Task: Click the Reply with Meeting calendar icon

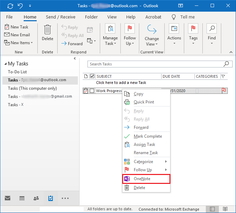Action: pyautogui.click(x=90, y=30)
